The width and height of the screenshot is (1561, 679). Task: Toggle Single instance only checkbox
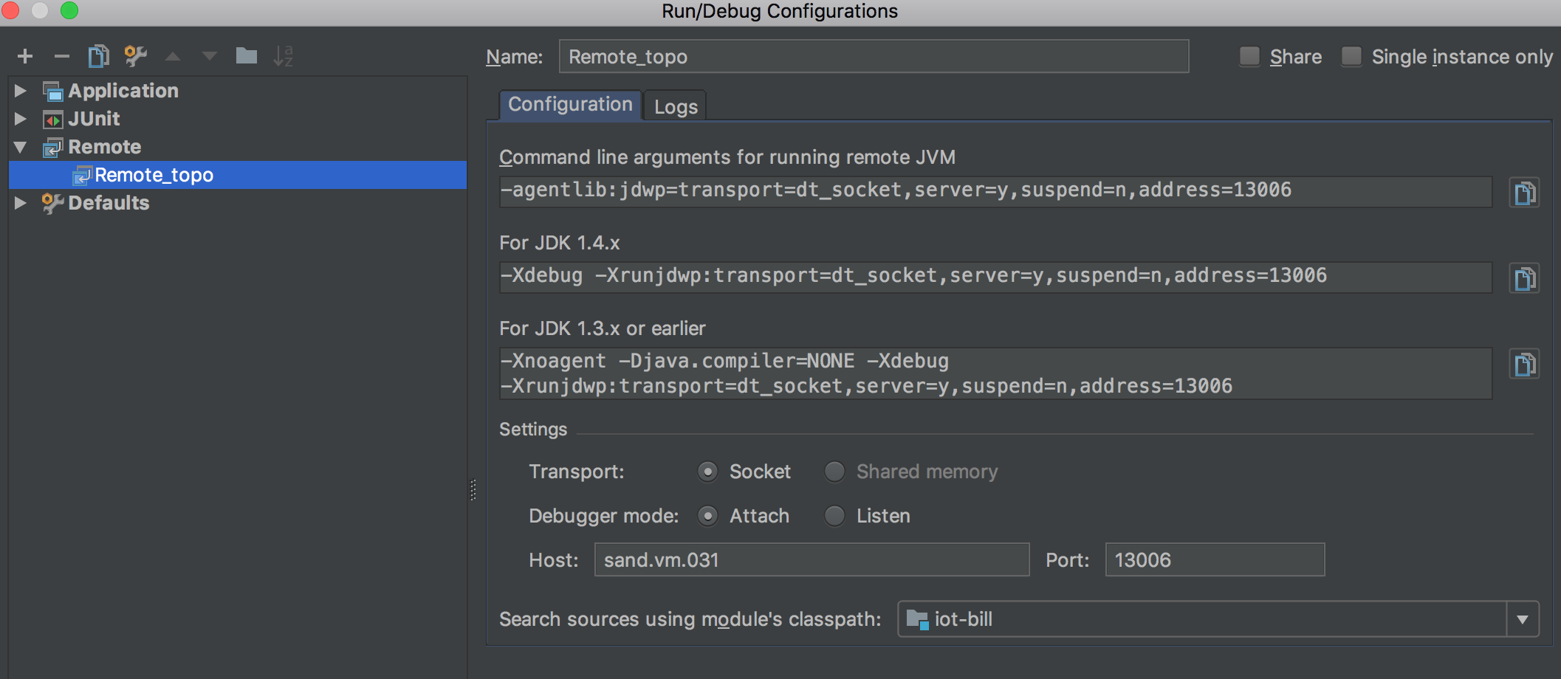tap(1351, 57)
